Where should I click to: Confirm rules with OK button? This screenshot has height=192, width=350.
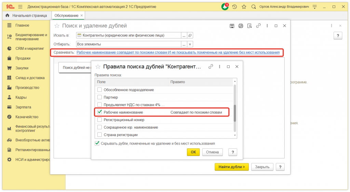coord(193,152)
